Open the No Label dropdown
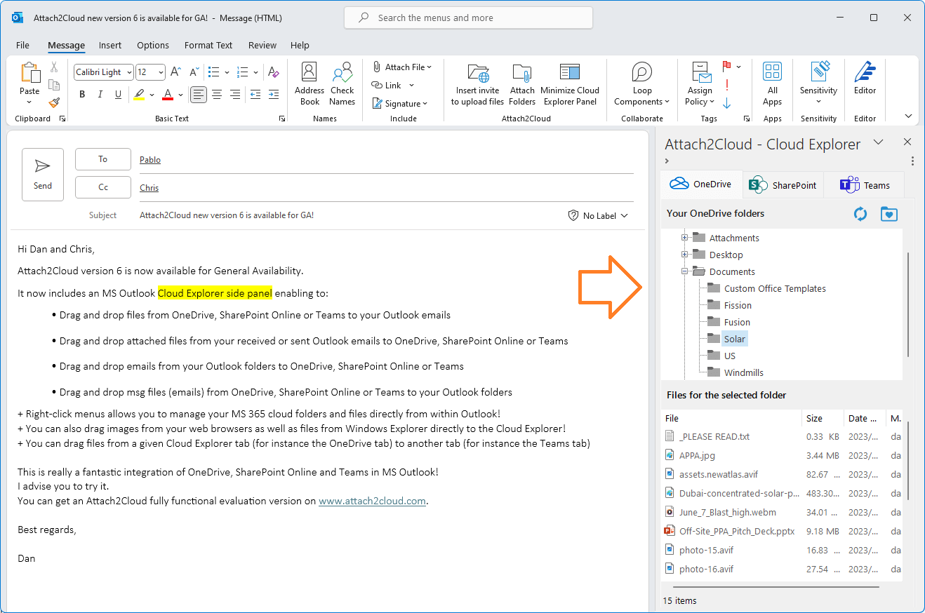Image resolution: width=925 pixels, height=613 pixels. (x=597, y=215)
